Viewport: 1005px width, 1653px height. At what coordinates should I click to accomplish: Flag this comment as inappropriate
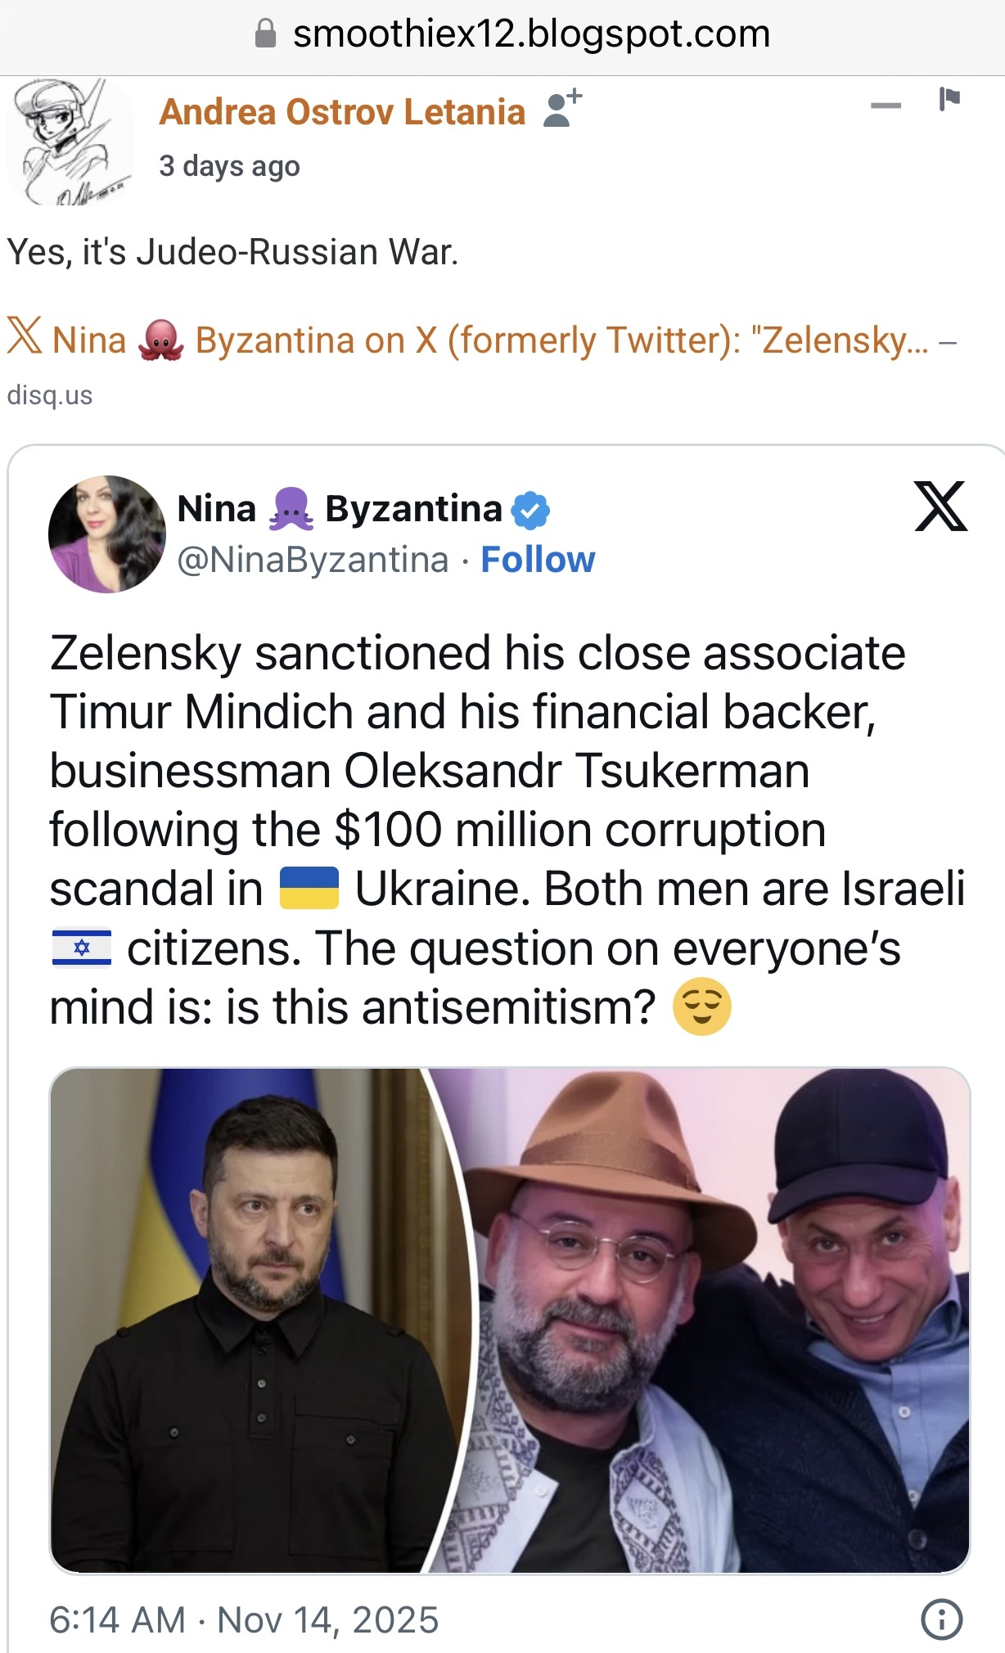click(x=949, y=100)
